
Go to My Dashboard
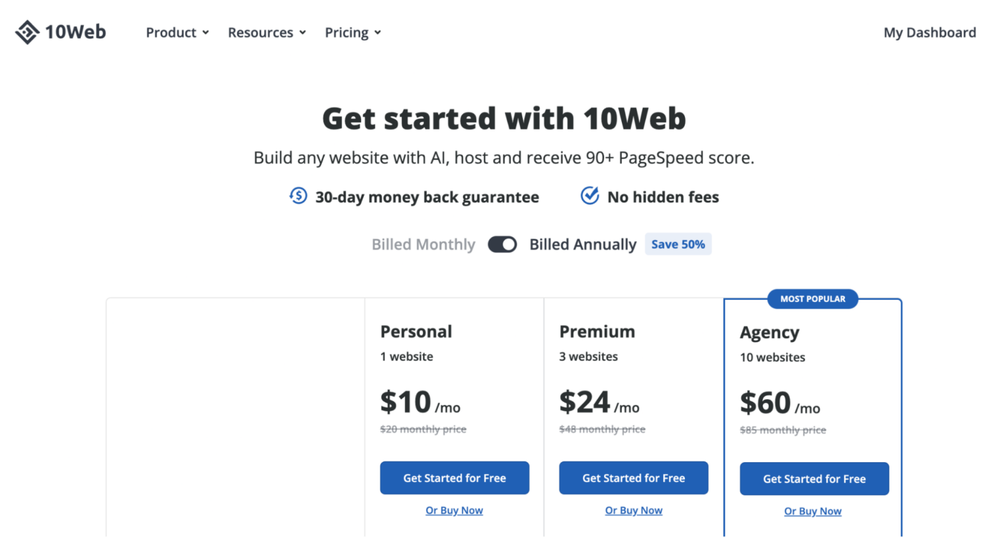click(929, 32)
